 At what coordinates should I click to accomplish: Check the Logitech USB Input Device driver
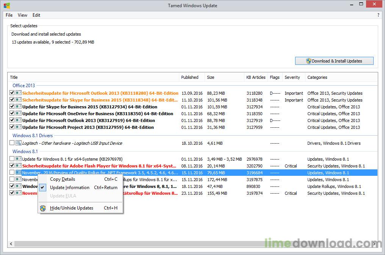click(12, 143)
